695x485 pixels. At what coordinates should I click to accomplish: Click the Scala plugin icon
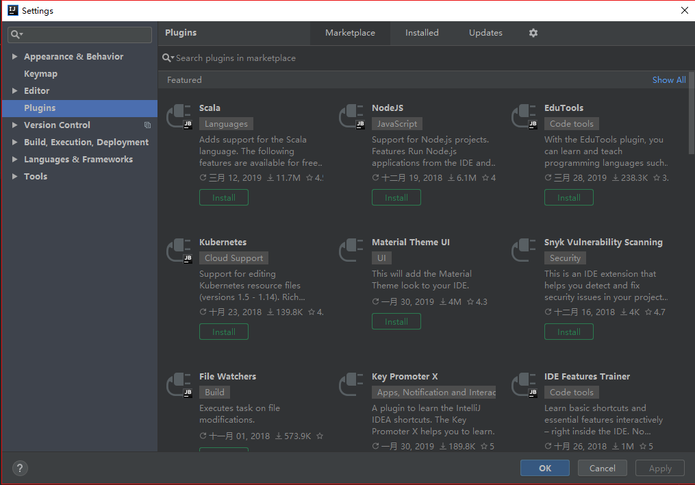tap(179, 116)
